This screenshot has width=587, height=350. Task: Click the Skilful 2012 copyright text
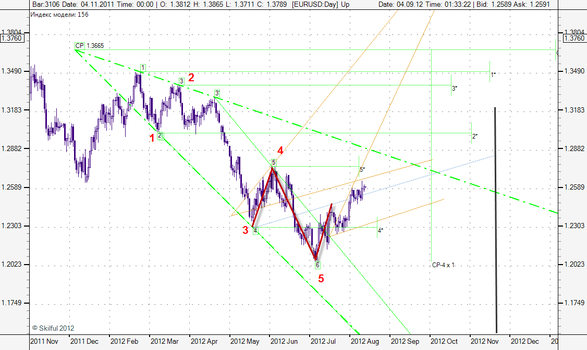click(53, 328)
